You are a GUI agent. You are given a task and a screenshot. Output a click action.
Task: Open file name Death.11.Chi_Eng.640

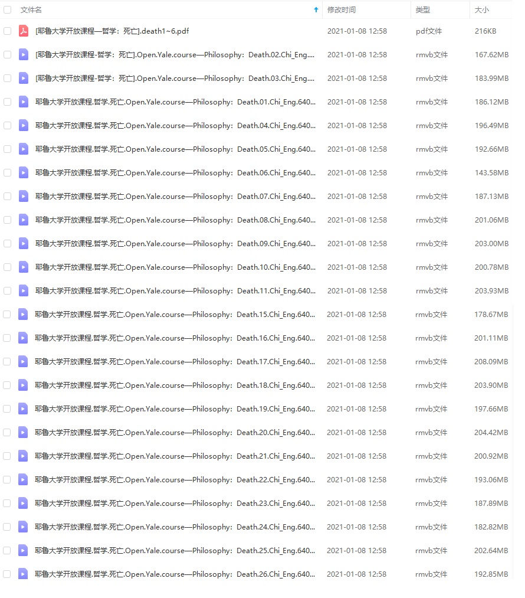coord(175,291)
